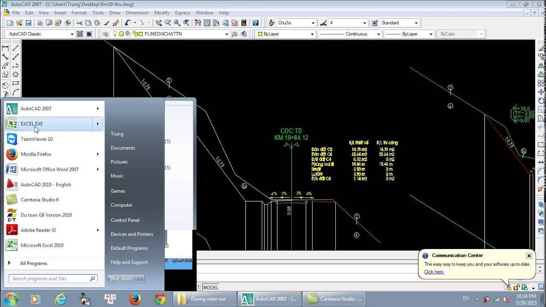This screenshot has height=307, width=546.
Task: Select the Arc Length dimension tool
Action: tap(5, 66)
